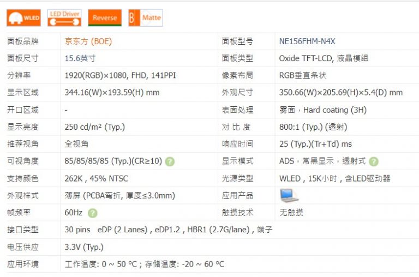Open help icon beside ADS display mode
Image resolution: width=419 pixels, height=277 pixels.
click(x=374, y=161)
